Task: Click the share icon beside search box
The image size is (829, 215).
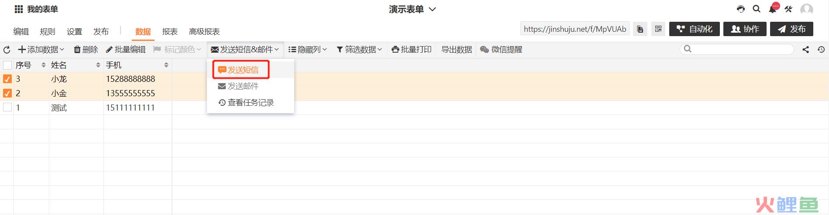Action: (805, 50)
